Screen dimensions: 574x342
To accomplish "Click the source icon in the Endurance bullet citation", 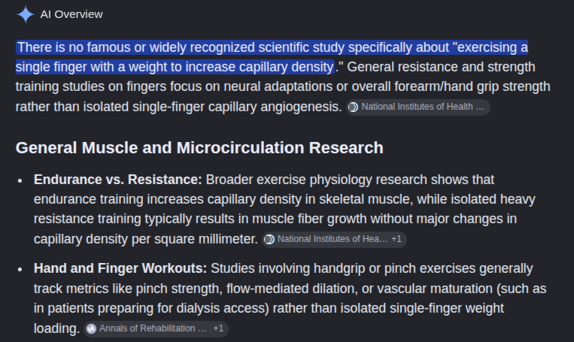I will point(269,240).
